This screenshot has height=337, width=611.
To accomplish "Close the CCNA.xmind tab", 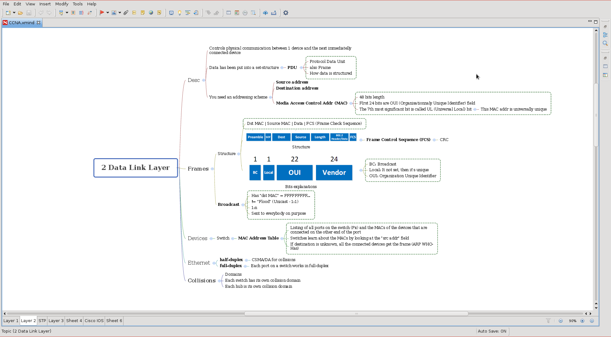I will click(x=39, y=23).
